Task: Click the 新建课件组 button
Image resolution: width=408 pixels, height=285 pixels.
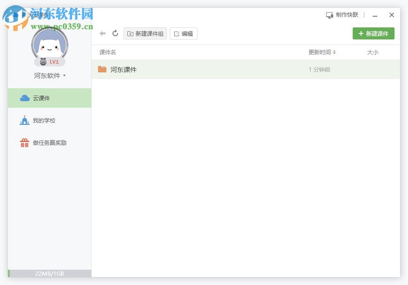Action: pyautogui.click(x=145, y=33)
